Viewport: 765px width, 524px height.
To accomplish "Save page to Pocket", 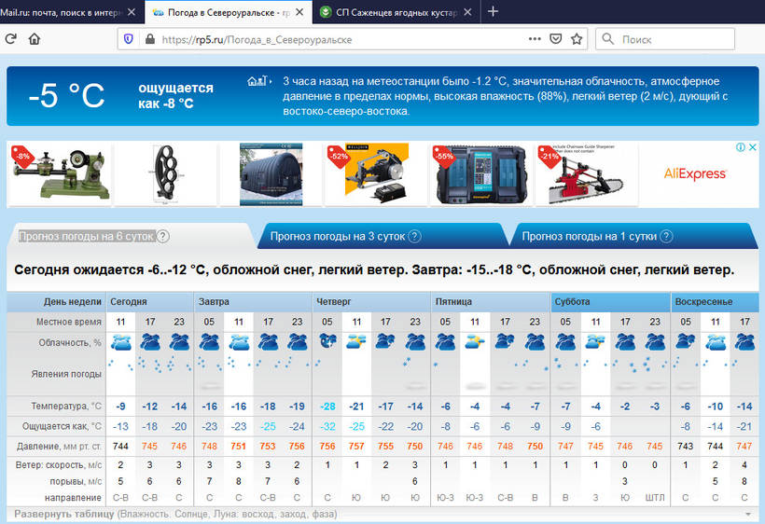I will pyautogui.click(x=555, y=39).
